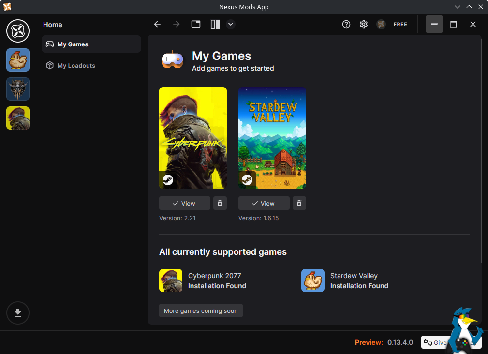Remove Stardew Valley with the trash icon
488x354 pixels.
pyautogui.click(x=299, y=203)
